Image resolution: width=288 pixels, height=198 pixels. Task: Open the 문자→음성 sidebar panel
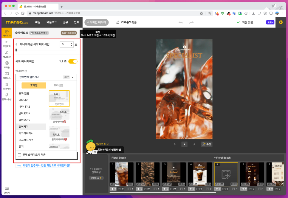(7, 97)
